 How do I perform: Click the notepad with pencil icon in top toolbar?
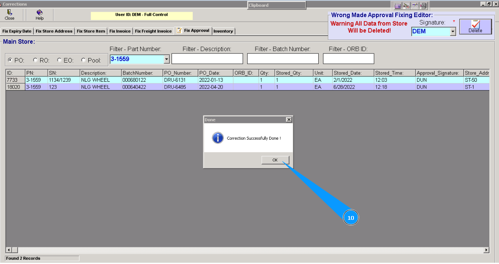point(415,6)
